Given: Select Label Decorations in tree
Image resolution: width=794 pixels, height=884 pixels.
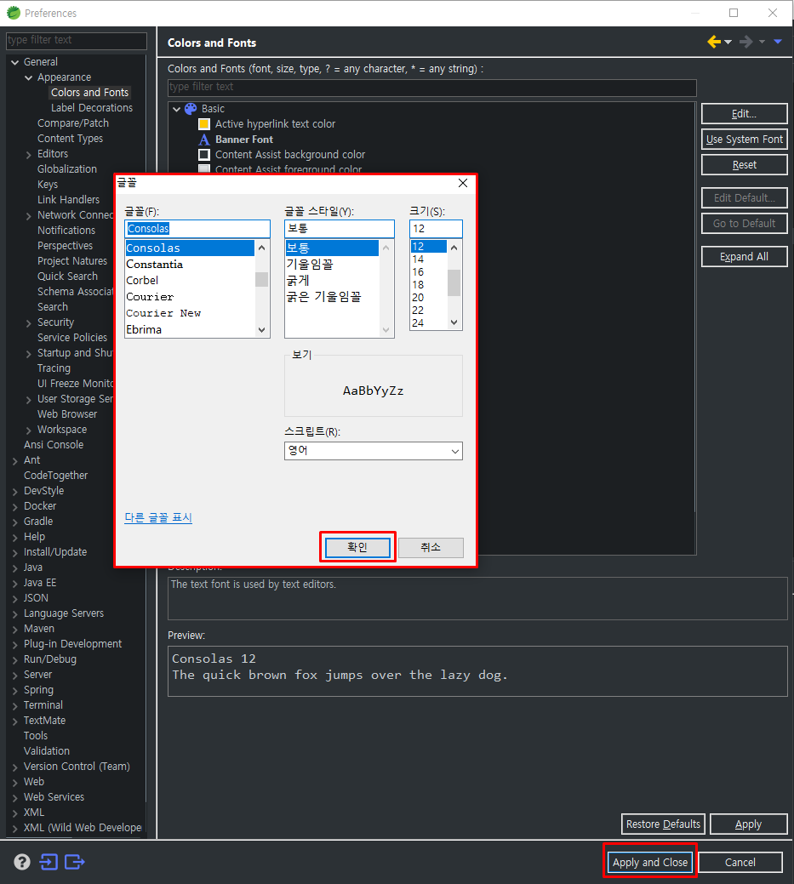Looking at the screenshot, I should coord(92,108).
